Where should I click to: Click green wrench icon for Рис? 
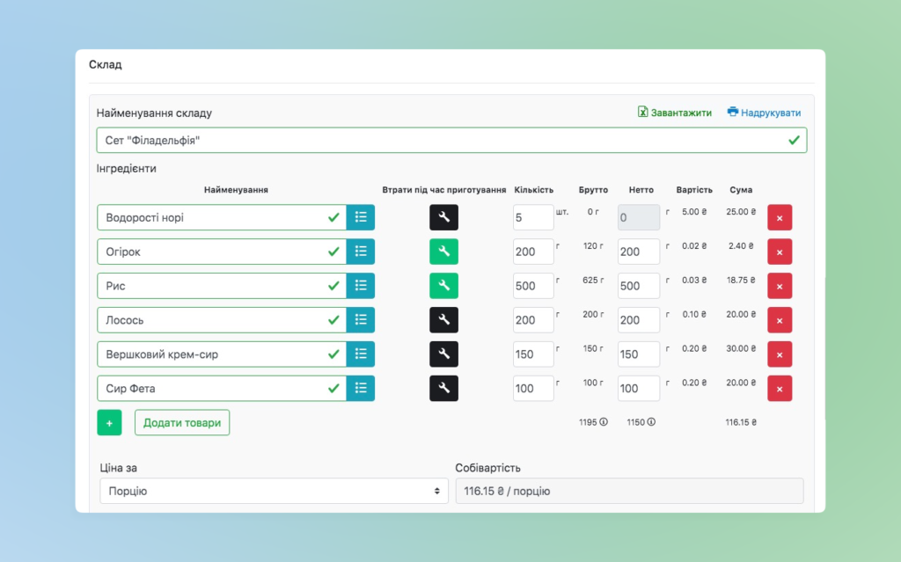(443, 286)
